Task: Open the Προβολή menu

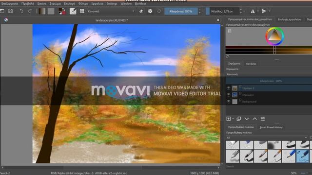Action: [28, 3]
